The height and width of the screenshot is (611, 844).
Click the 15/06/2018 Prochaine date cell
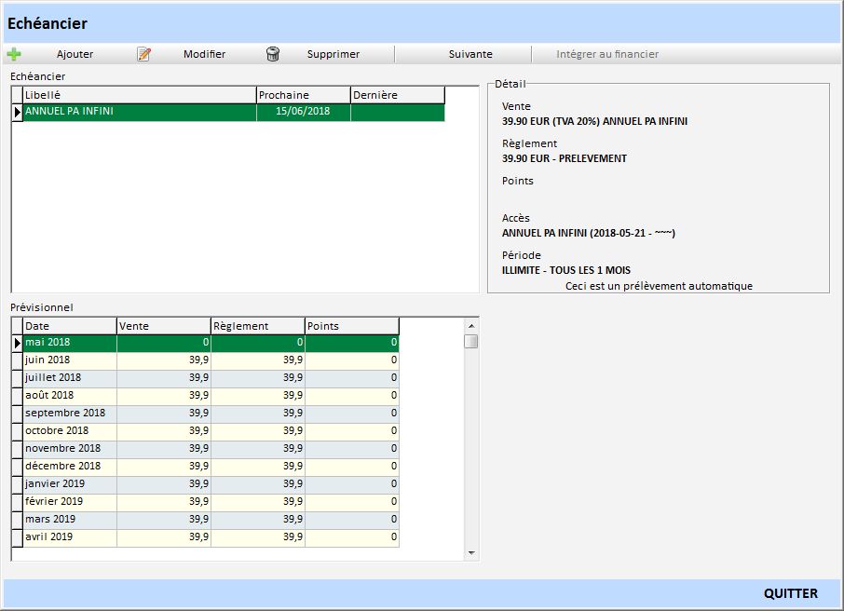point(303,112)
